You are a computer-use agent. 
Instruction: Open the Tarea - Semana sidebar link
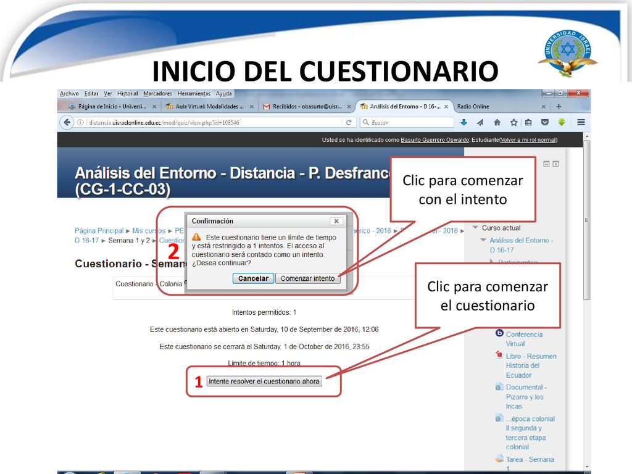tap(530, 459)
